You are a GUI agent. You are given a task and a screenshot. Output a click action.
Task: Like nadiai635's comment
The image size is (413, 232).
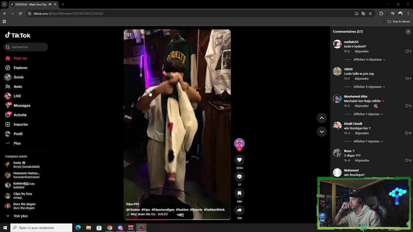point(407,51)
